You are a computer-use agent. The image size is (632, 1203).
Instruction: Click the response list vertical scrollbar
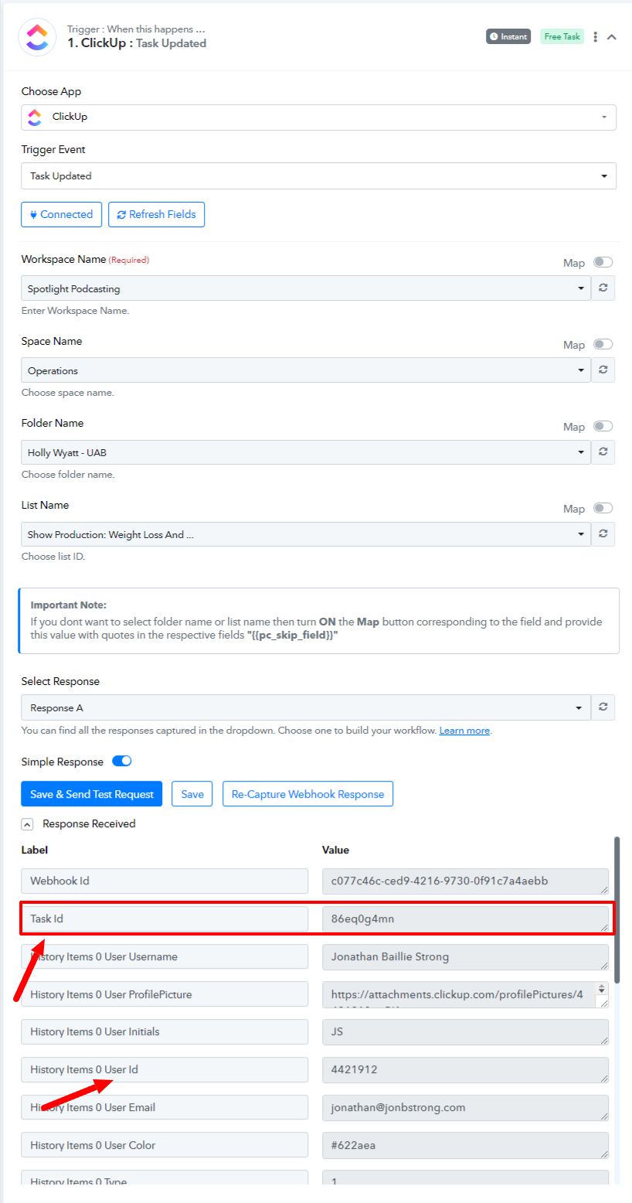tap(617, 910)
